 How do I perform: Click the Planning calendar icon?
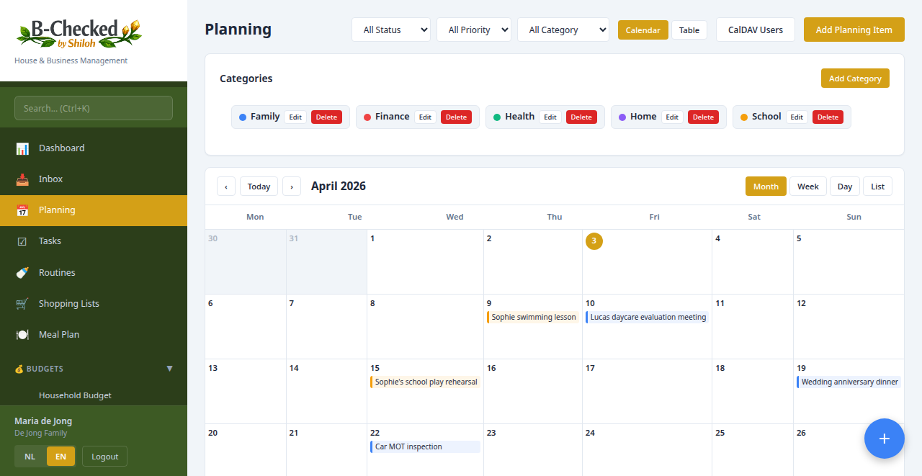coord(24,210)
